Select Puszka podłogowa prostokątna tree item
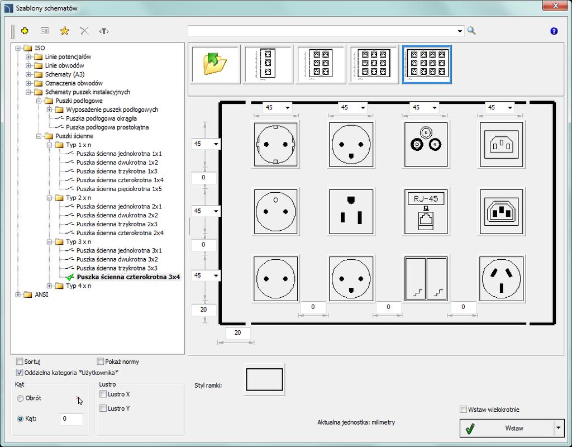The width and height of the screenshot is (572, 447). tap(107, 127)
